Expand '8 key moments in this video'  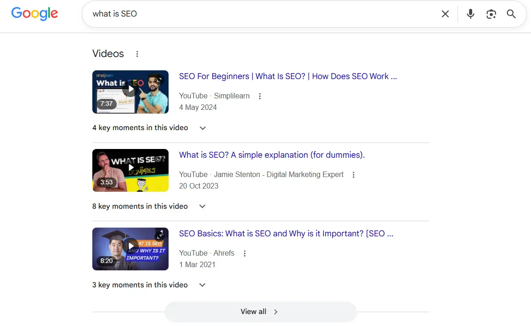click(x=149, y=206)
